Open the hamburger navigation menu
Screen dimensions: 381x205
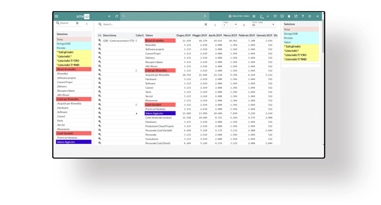coord(56,17)
